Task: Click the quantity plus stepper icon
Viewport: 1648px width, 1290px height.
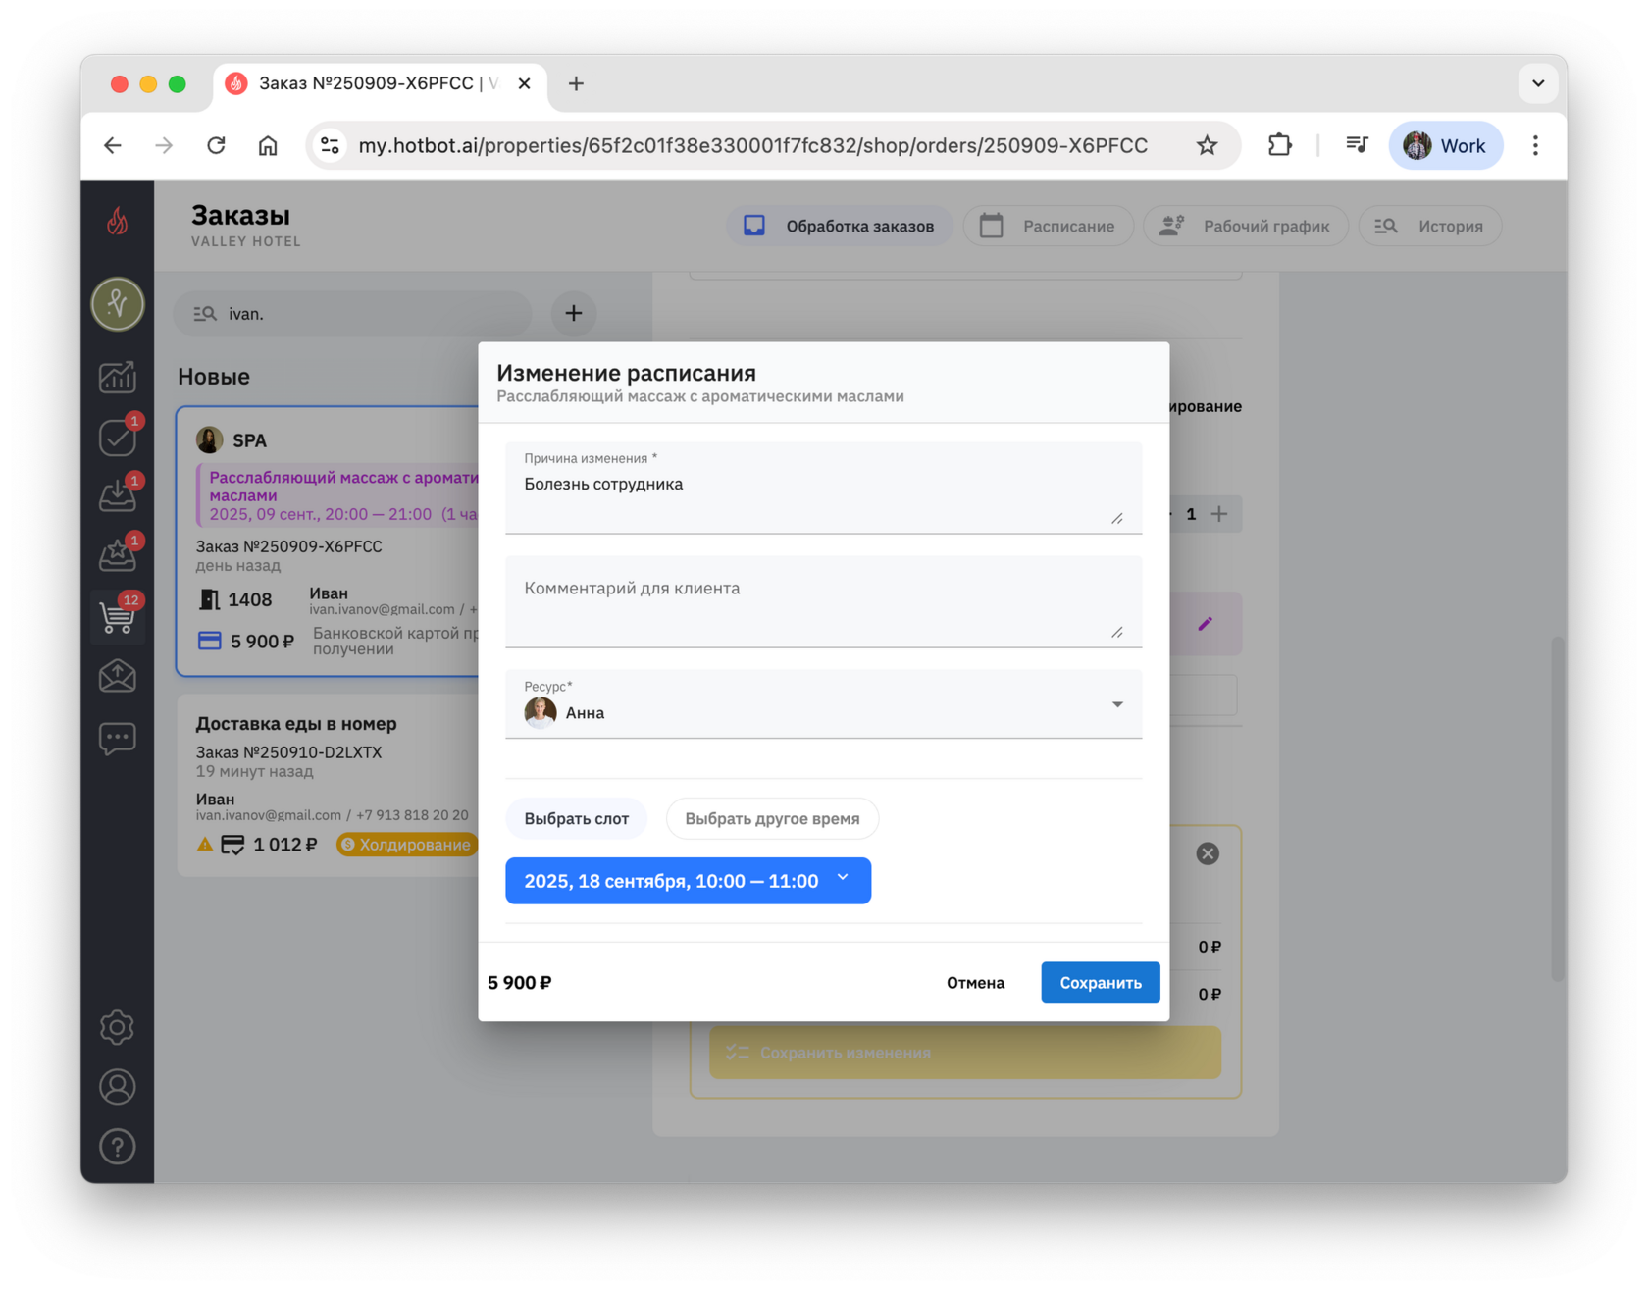Action: pyautogui.click(x=1219, y=514)
